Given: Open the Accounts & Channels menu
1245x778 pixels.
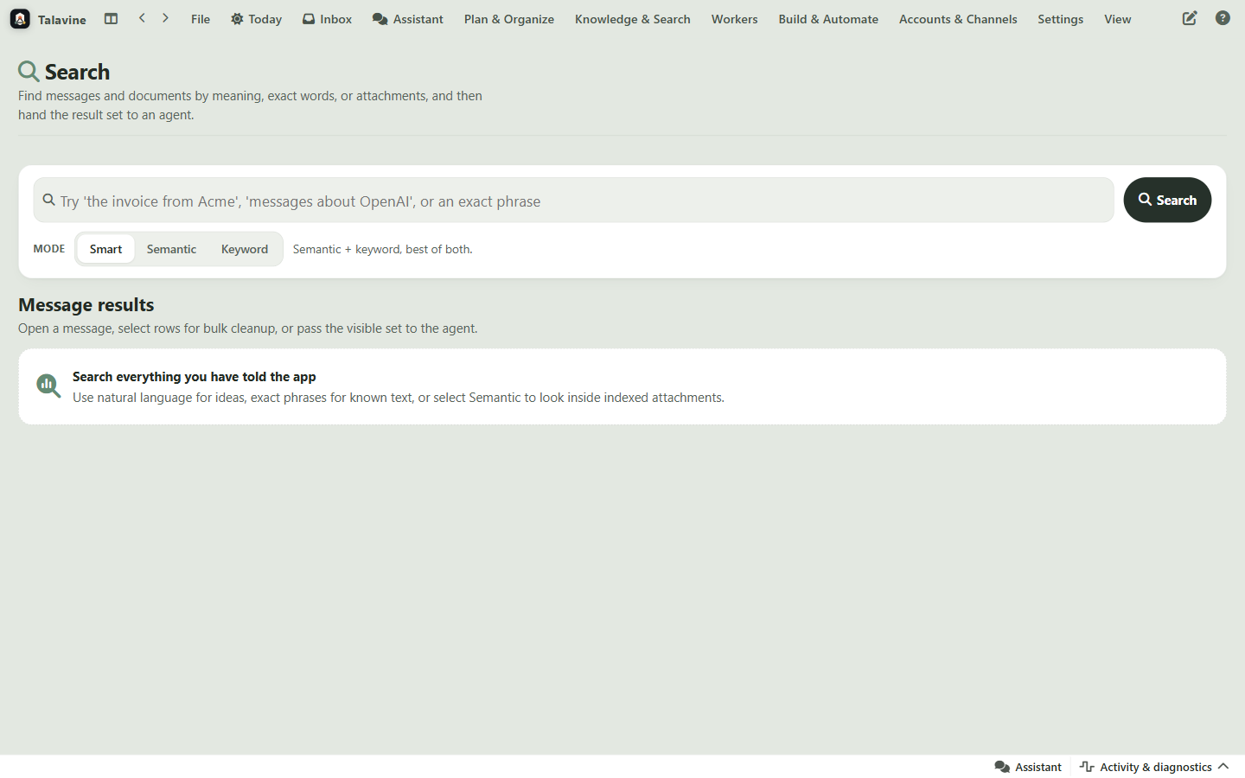Looking at the screenshot, I should (x=958, y=19).
